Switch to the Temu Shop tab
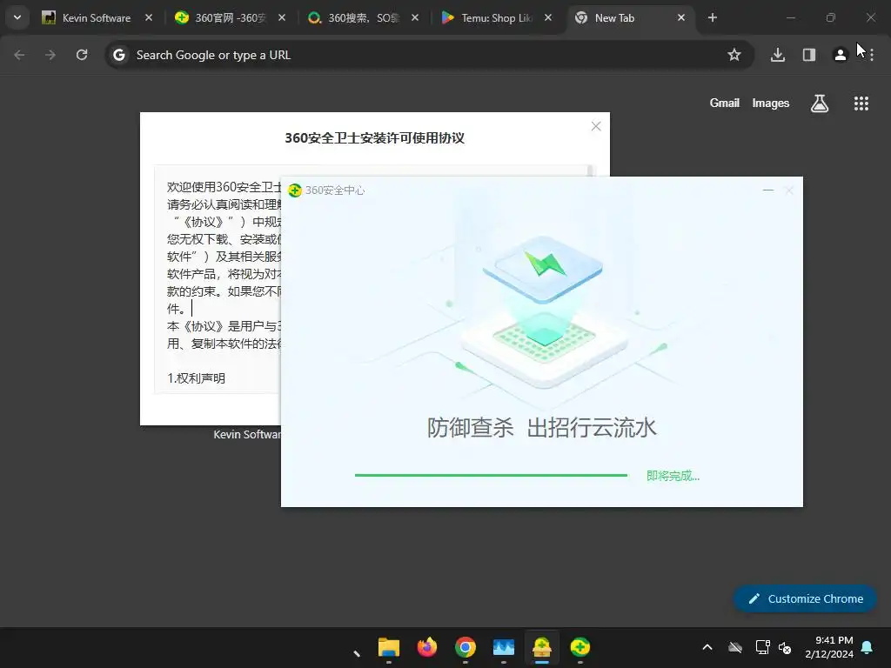891x668 pixels. point(497,17)
